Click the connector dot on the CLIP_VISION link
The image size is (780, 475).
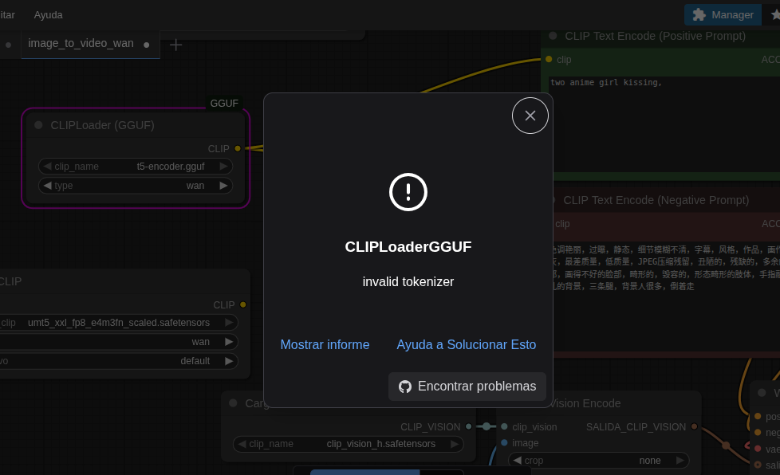pos(487,426)
